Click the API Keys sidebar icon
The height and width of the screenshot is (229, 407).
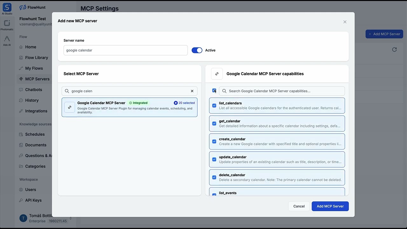tap(21, 200)
